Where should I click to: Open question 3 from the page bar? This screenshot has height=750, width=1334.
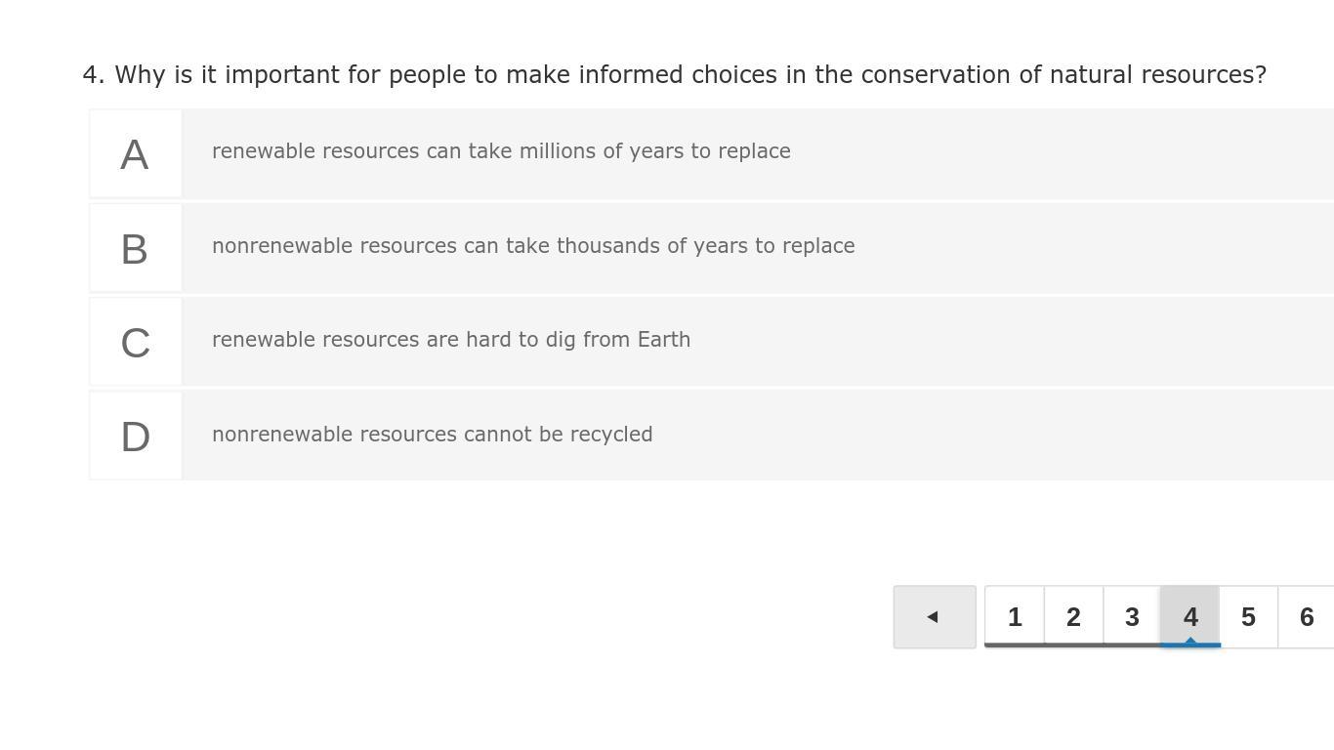[1132, 617]
